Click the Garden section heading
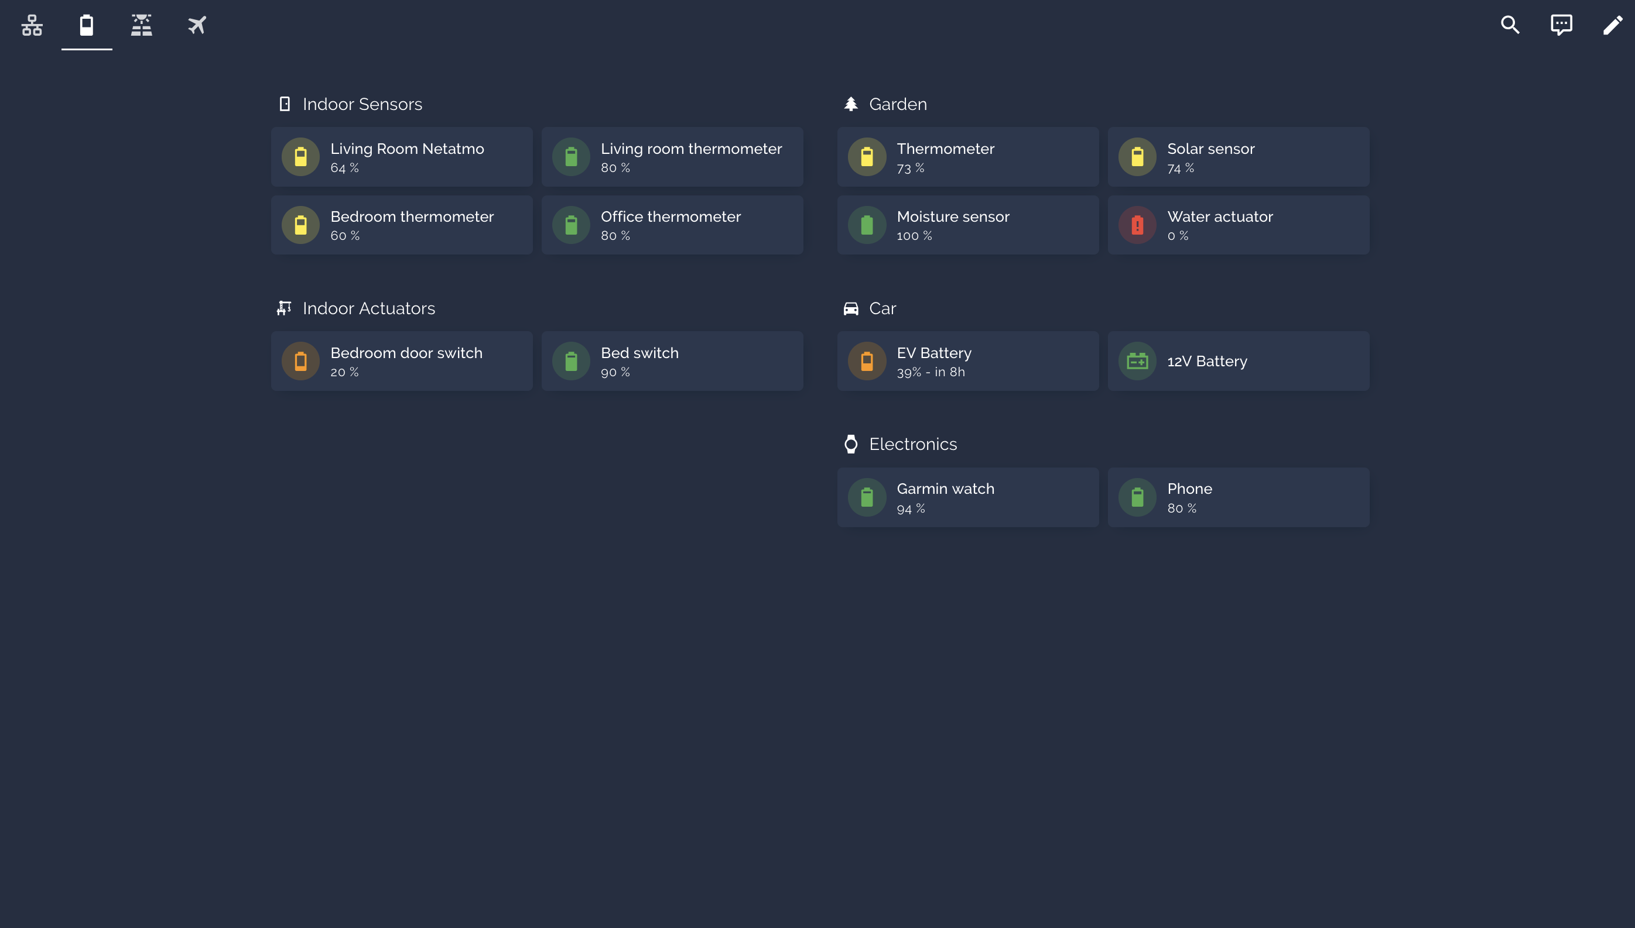Viewport: 1635px width, 928px height. pyautogui.click(x=897, y=105)
